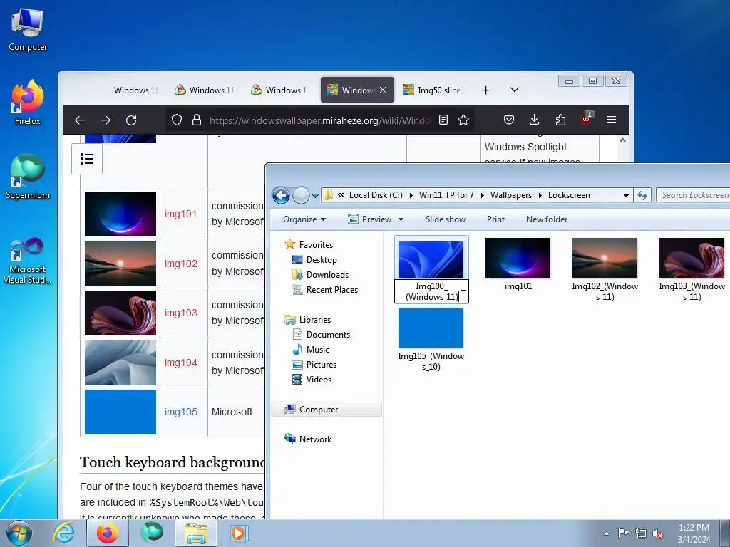Open the img102 wiki link
Image resolution: width=730 pixels, height=547 pixels.
[x=180, y=264]
